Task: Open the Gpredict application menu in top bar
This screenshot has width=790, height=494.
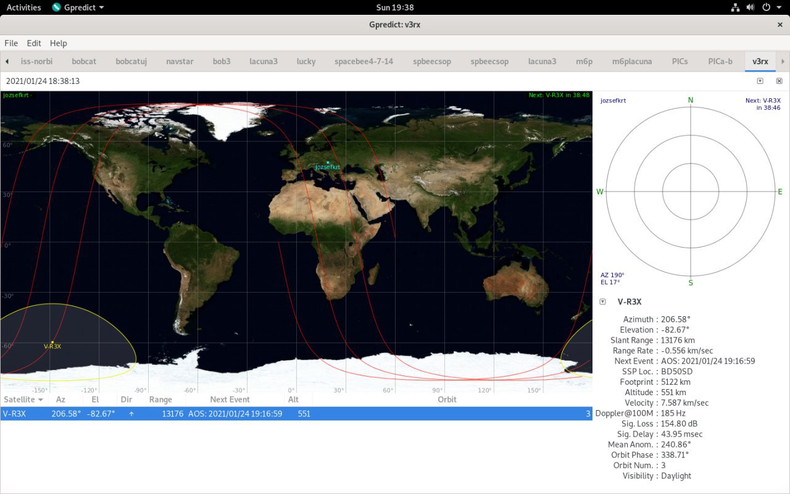Action: 78,7
